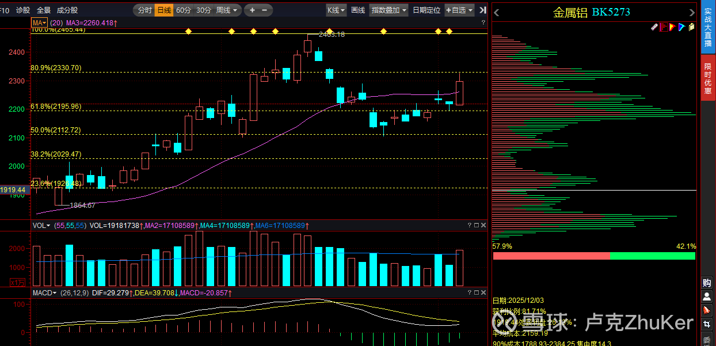The image size is (716, 346).
Task: Click the crop screenshot sidebar icon
Action: pyautogui.click(x=707, y=324)
